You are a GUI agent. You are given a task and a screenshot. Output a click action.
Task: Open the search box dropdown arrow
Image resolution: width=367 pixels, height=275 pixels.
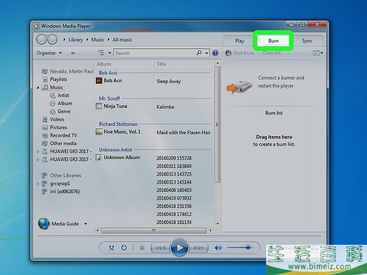[207, 53]
